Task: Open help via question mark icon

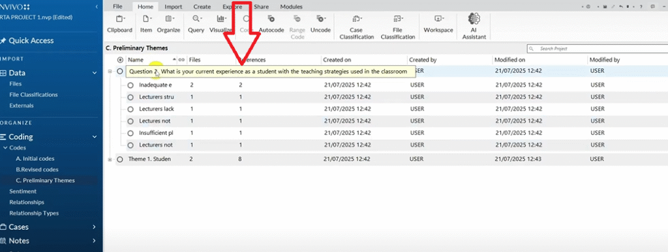Action: [641, 7]
